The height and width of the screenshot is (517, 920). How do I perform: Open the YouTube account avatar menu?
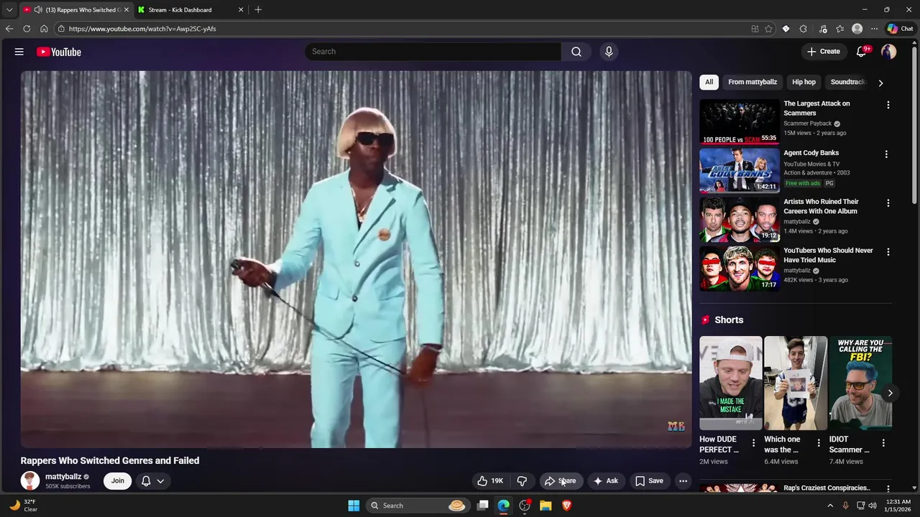pos(889,52)
